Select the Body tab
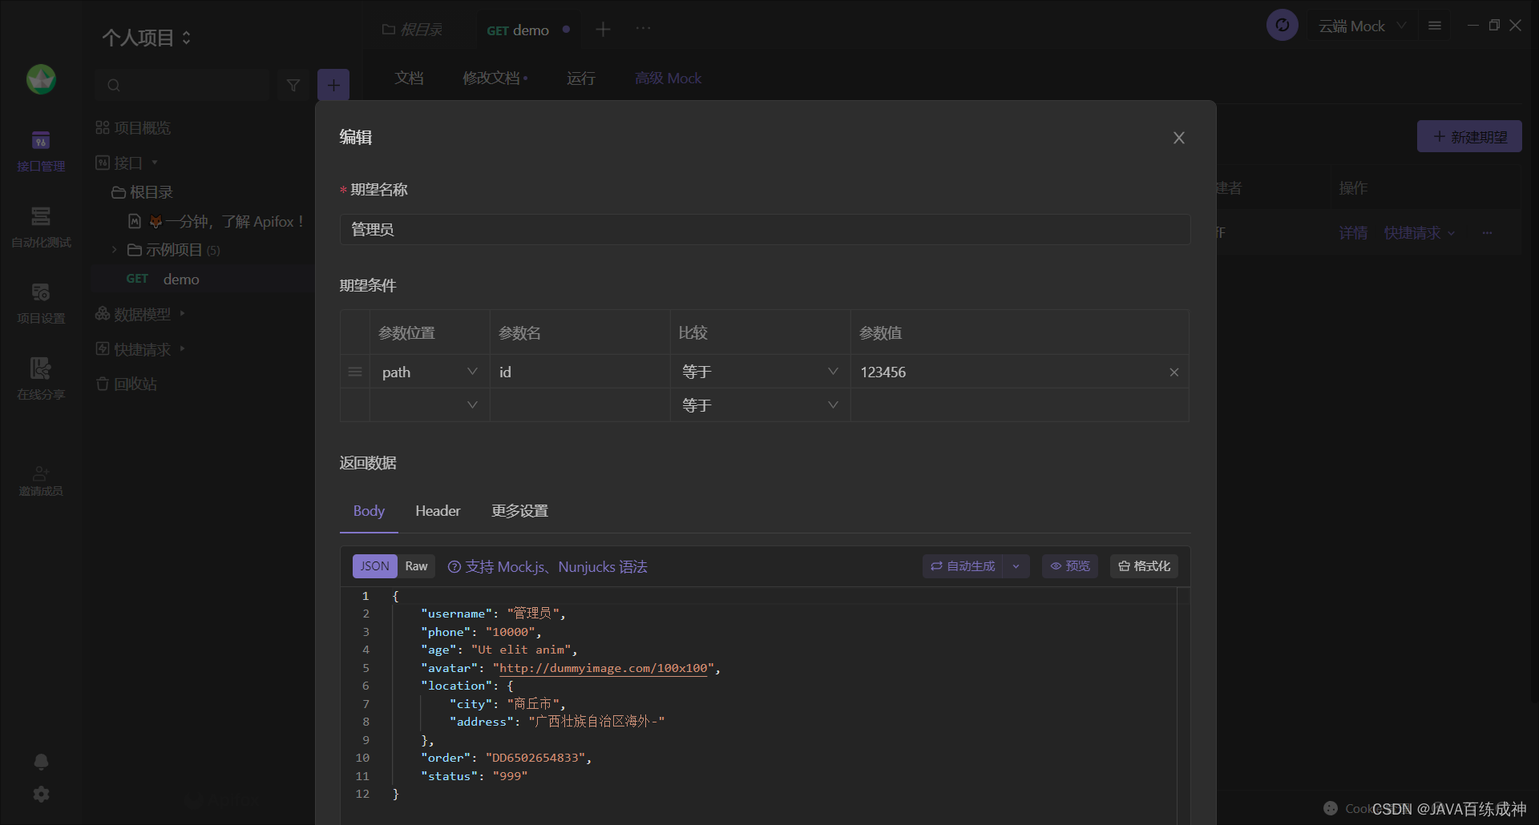The image size is (1539, 825). (x=369, y=511)
